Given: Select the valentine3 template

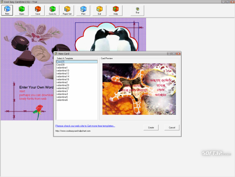Looking at the screenshot, I should (77, 91).
